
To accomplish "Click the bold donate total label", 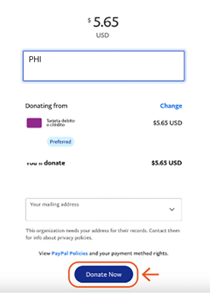I will coord(45,163).
